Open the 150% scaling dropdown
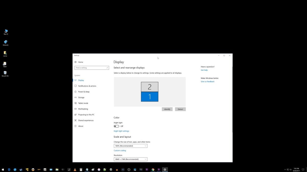 [x=130, y=146]
